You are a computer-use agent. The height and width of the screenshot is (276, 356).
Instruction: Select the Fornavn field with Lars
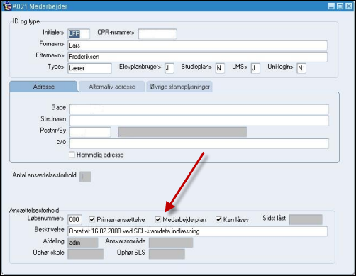(x=197, y=45)
